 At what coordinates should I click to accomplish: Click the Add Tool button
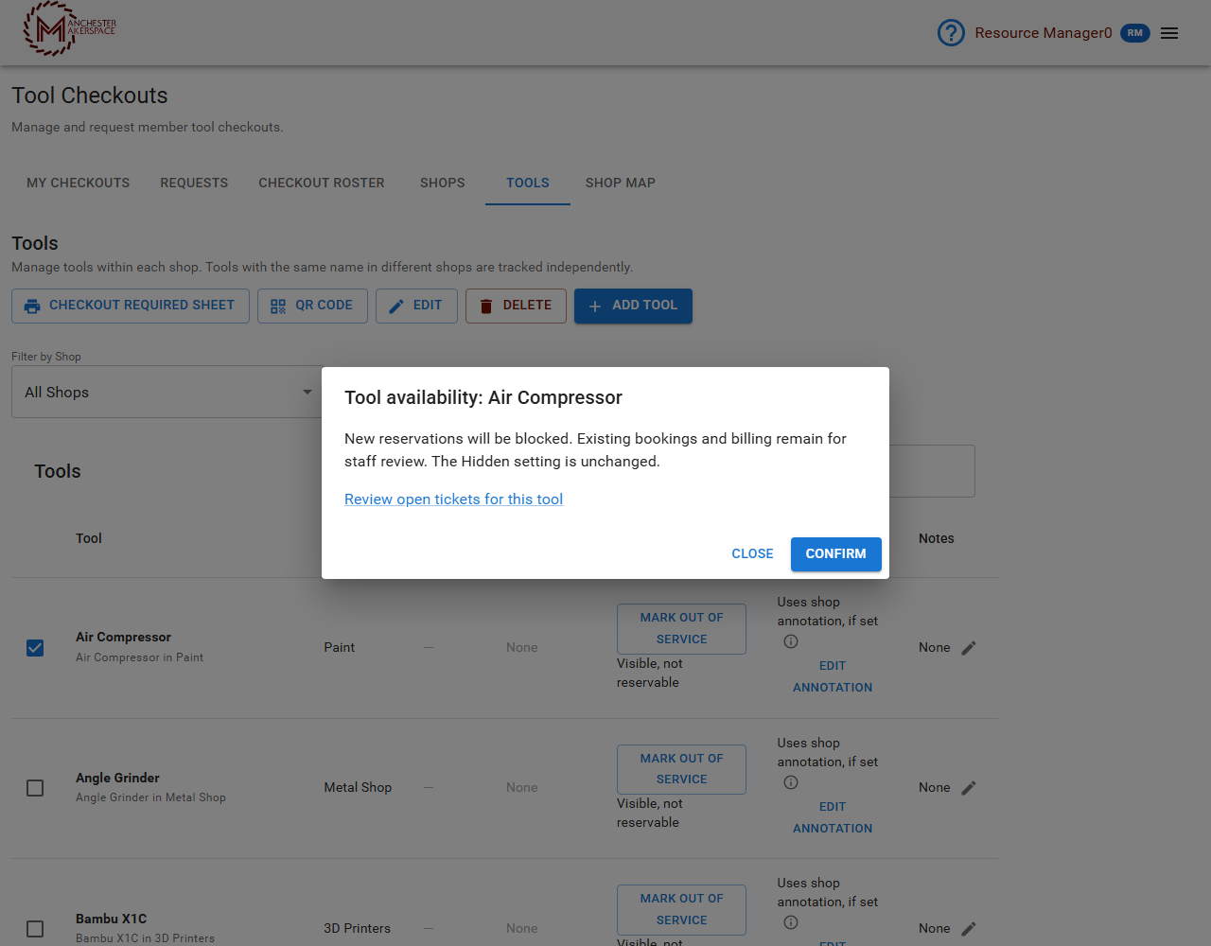pos(633,306)
